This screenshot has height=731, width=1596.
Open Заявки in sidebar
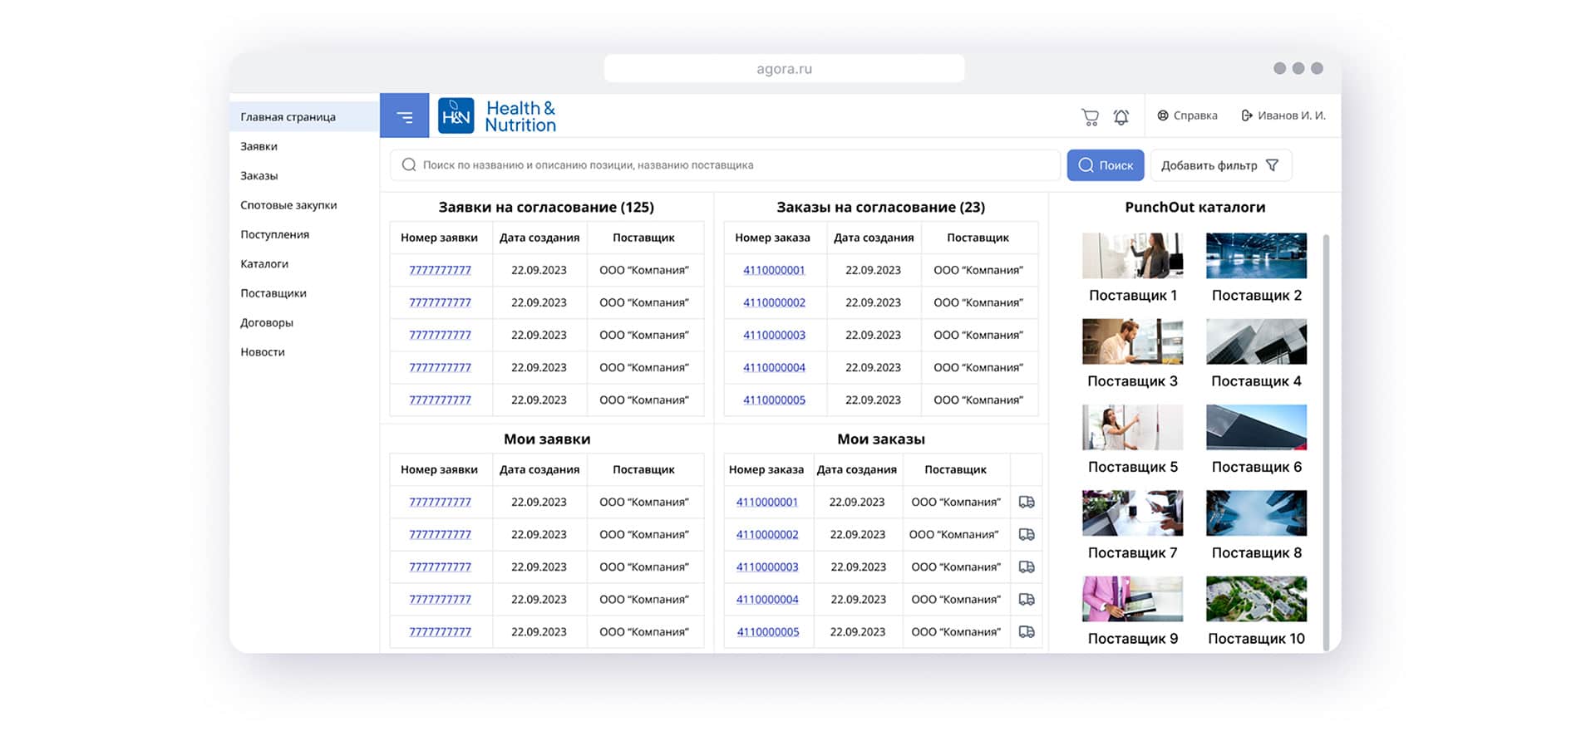click(259, 146)
